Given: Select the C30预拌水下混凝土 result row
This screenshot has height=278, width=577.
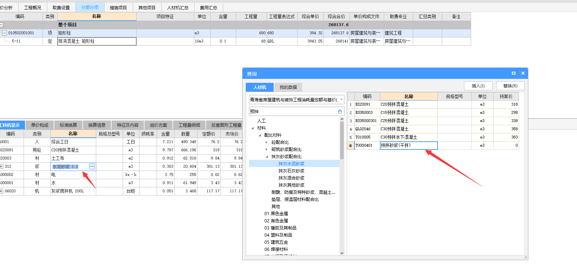Looking at the screenshot, I should [433, 137].
